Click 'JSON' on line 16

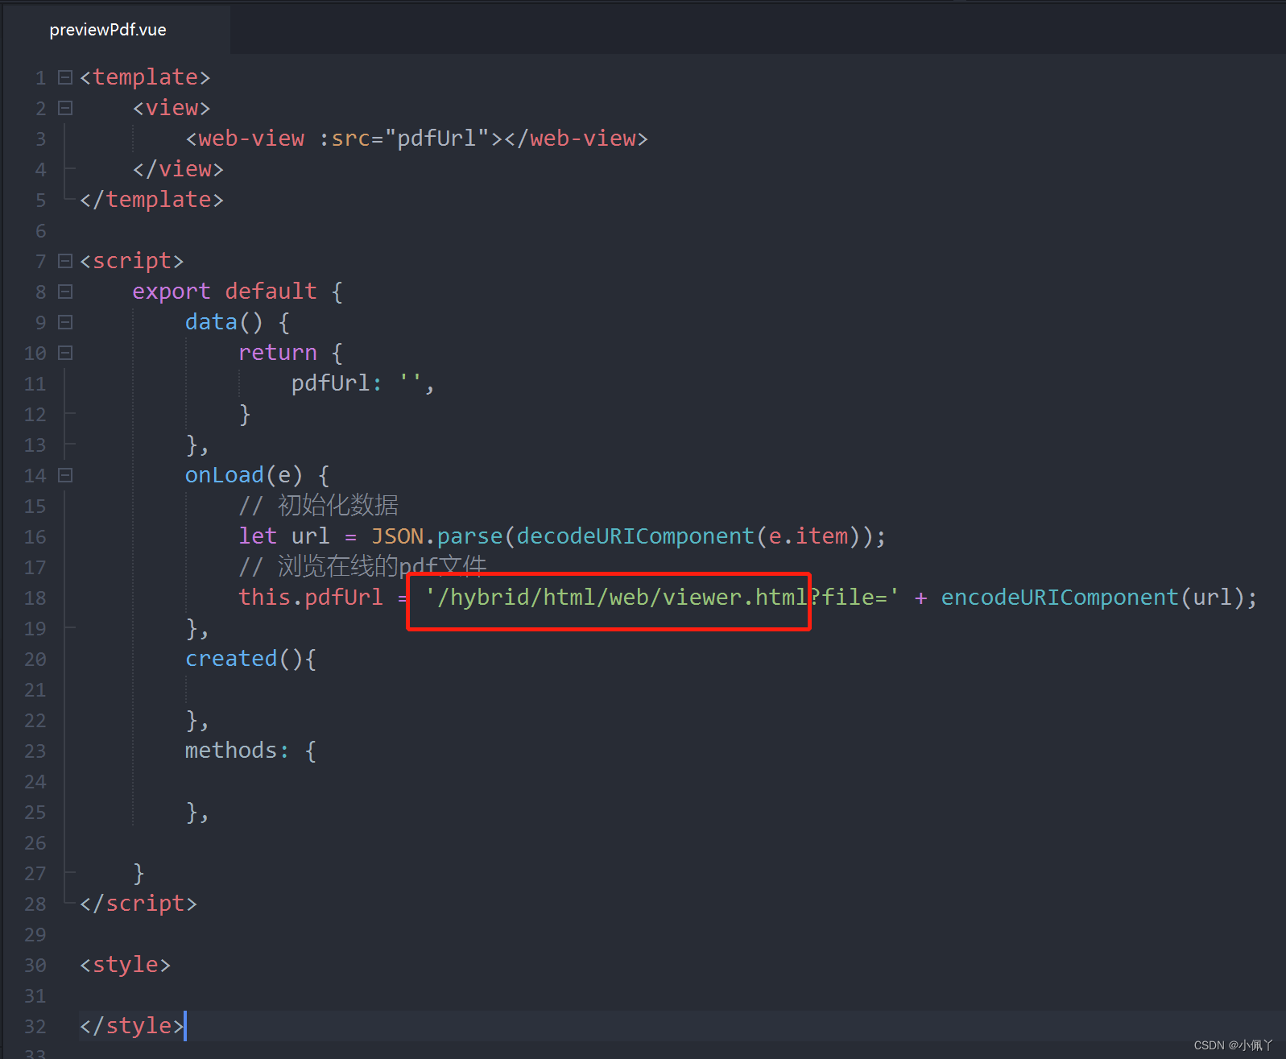[397, 536]
